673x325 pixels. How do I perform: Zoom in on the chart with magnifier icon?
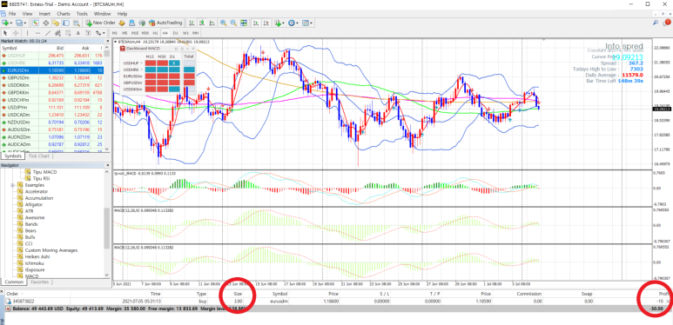coord(223,23)
